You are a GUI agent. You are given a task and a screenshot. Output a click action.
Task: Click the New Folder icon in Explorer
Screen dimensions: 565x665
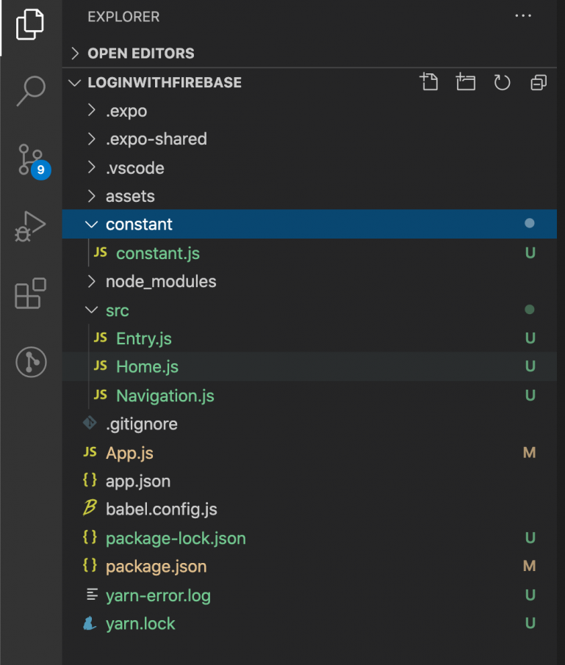point(465,82)
